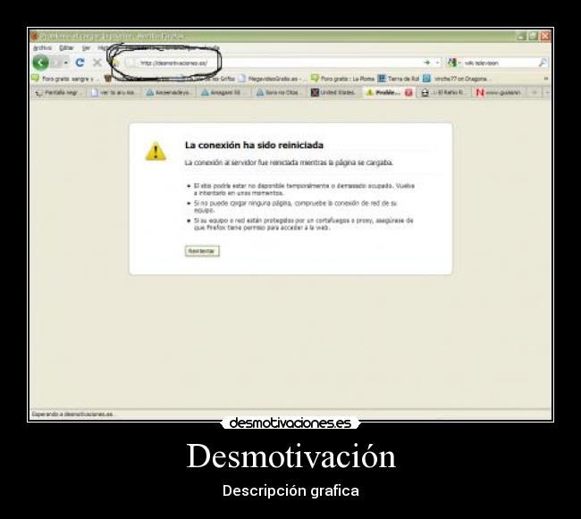Click the yellow warning triangle icon
Image resolution: width=581 pixels, height=519 pixels.
coord(156,151)
